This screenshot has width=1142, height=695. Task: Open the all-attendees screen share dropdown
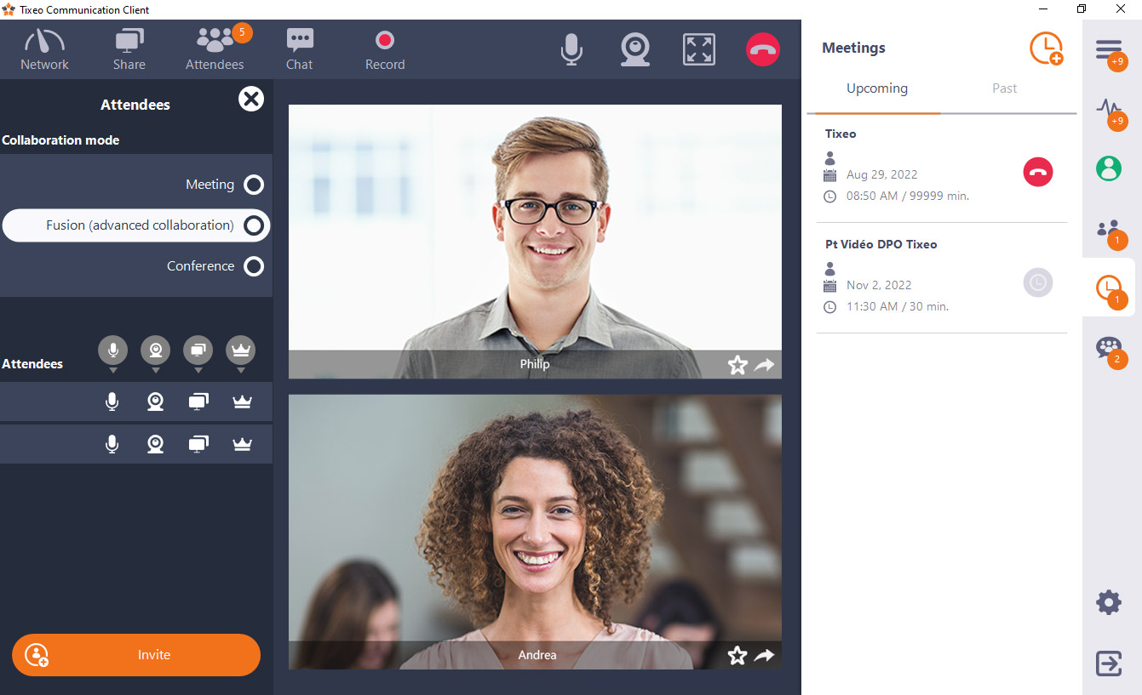coord(198,353)
